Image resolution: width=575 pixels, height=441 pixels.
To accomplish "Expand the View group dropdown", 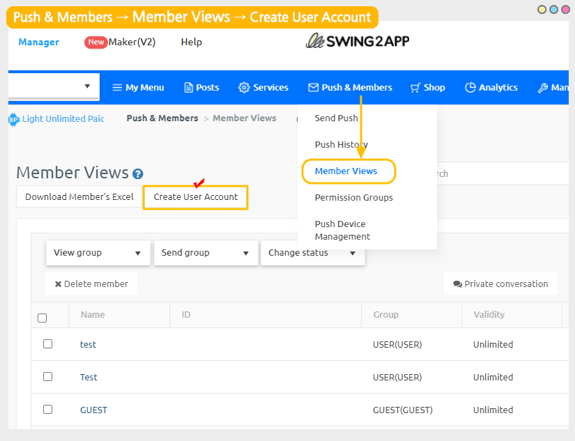I will pos(98,253).
